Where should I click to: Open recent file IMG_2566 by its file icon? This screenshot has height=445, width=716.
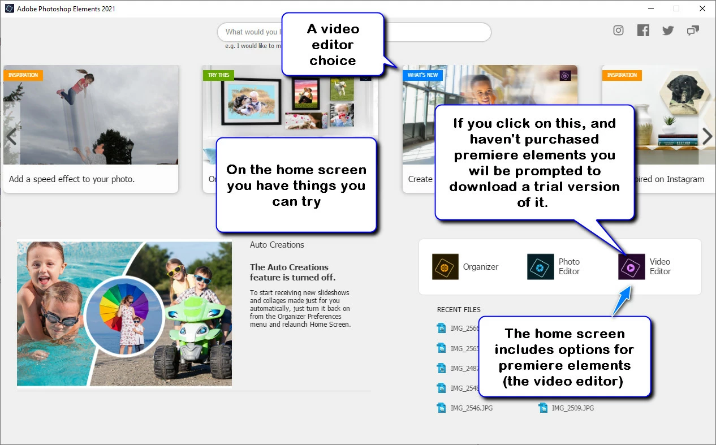point(442,329)
